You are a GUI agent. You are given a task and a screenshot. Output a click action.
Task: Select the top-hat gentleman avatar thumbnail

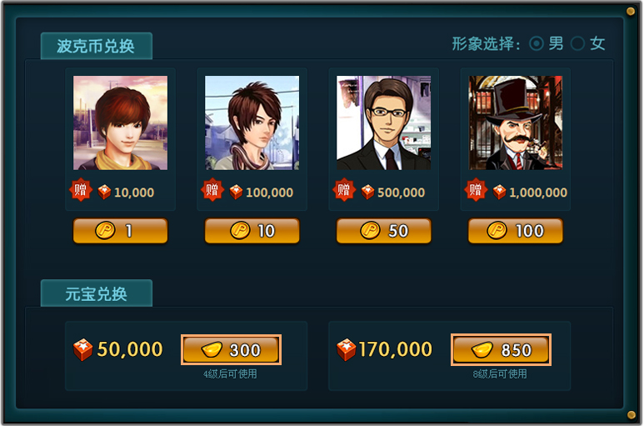click(x=516, y=123)
